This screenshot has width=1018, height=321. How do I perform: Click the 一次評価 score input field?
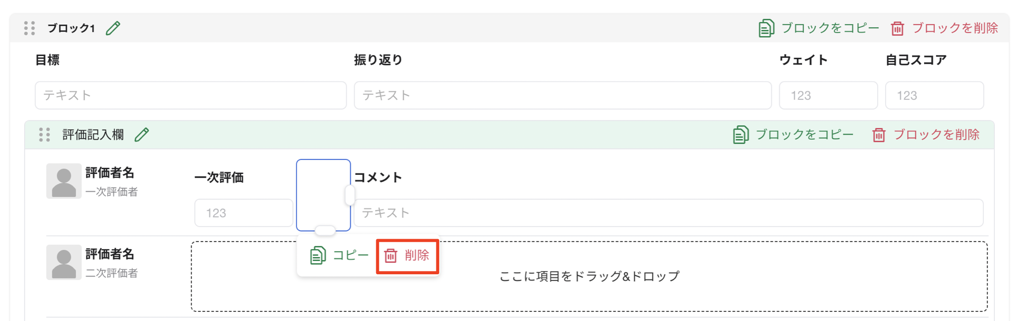click(x=243, y=213)
